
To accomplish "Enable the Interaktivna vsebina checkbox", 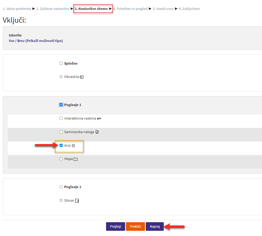I will (x=61, y=118).
